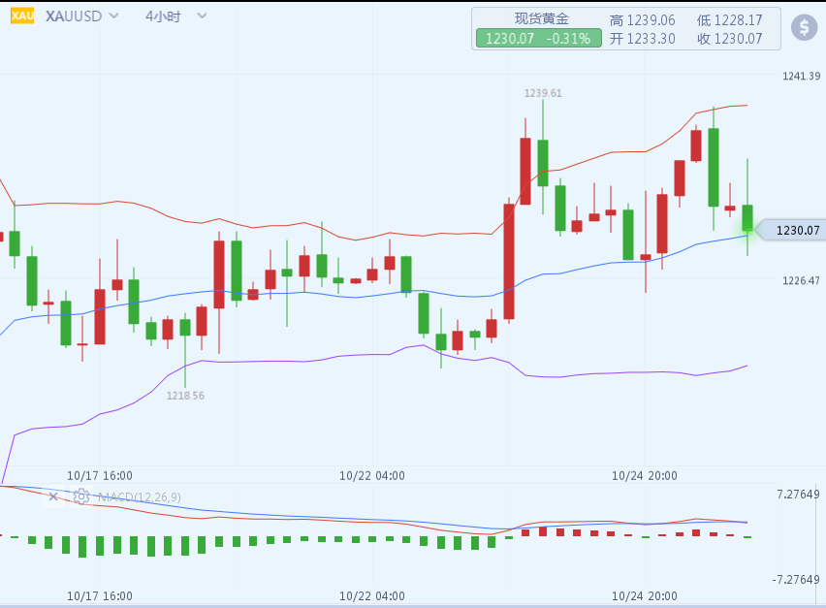826x608 pixels.
Task: Open MACD indicator settings gear
Action: 81,496
